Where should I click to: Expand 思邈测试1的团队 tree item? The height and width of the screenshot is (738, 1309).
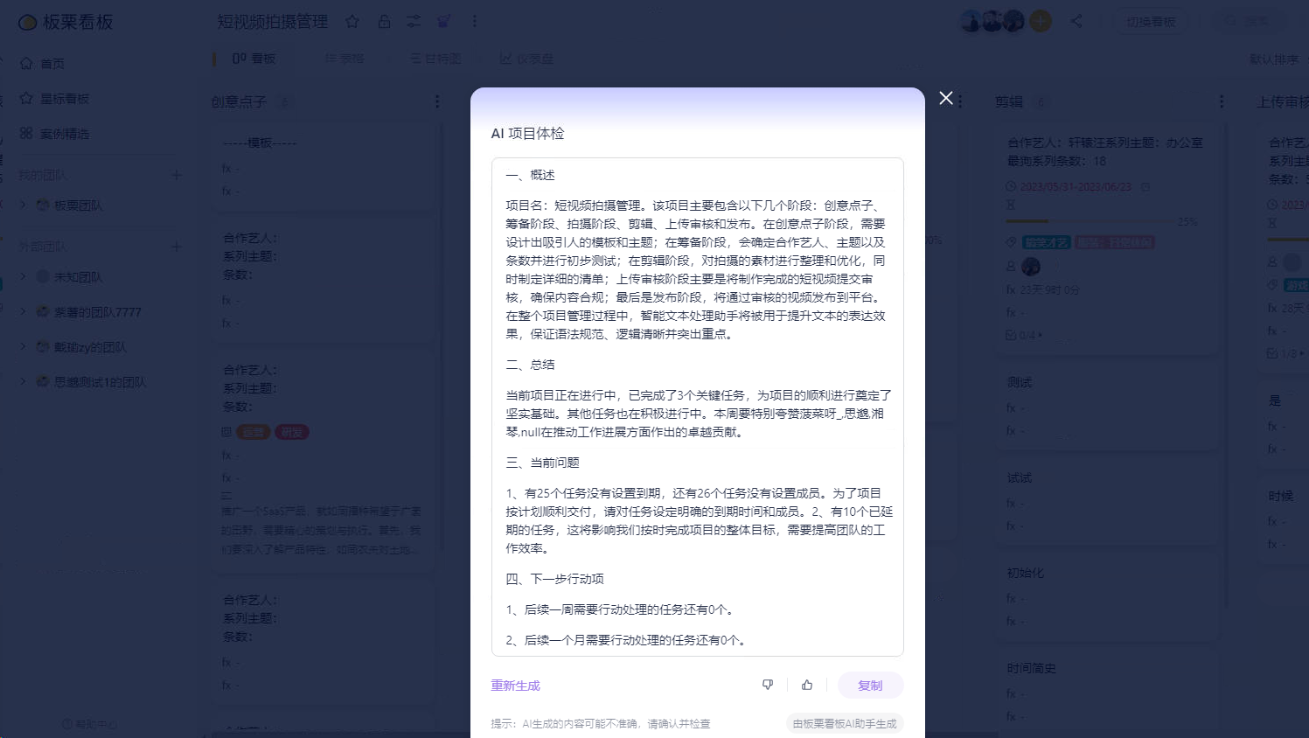pos(24,382)
